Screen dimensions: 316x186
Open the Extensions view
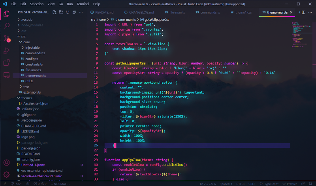click(7, 63)
